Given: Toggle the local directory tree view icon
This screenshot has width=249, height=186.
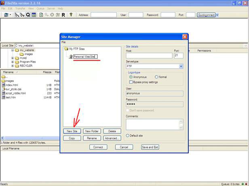Looking at the screenshot, I should tap(17, 15).
